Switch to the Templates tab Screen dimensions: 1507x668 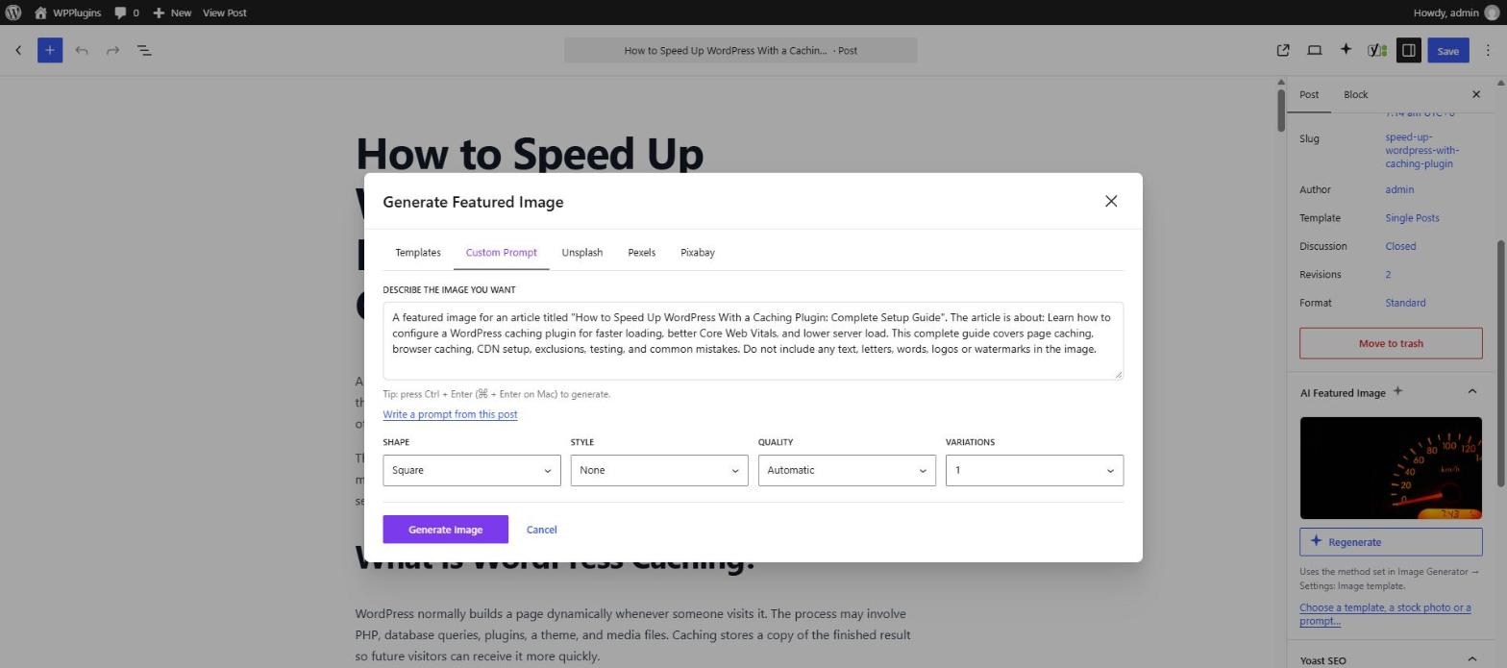(x=418, y=253)
